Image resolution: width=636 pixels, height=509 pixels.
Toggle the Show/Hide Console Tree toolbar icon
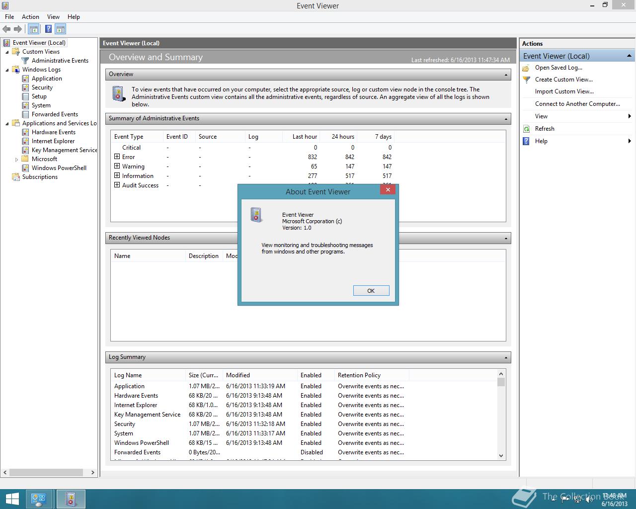tap(34, 29)
